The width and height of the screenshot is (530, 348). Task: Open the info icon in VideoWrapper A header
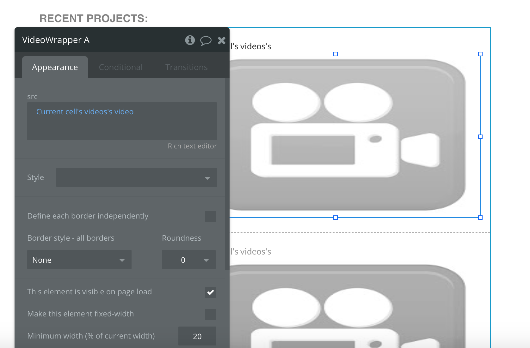[x=190, y=40]
